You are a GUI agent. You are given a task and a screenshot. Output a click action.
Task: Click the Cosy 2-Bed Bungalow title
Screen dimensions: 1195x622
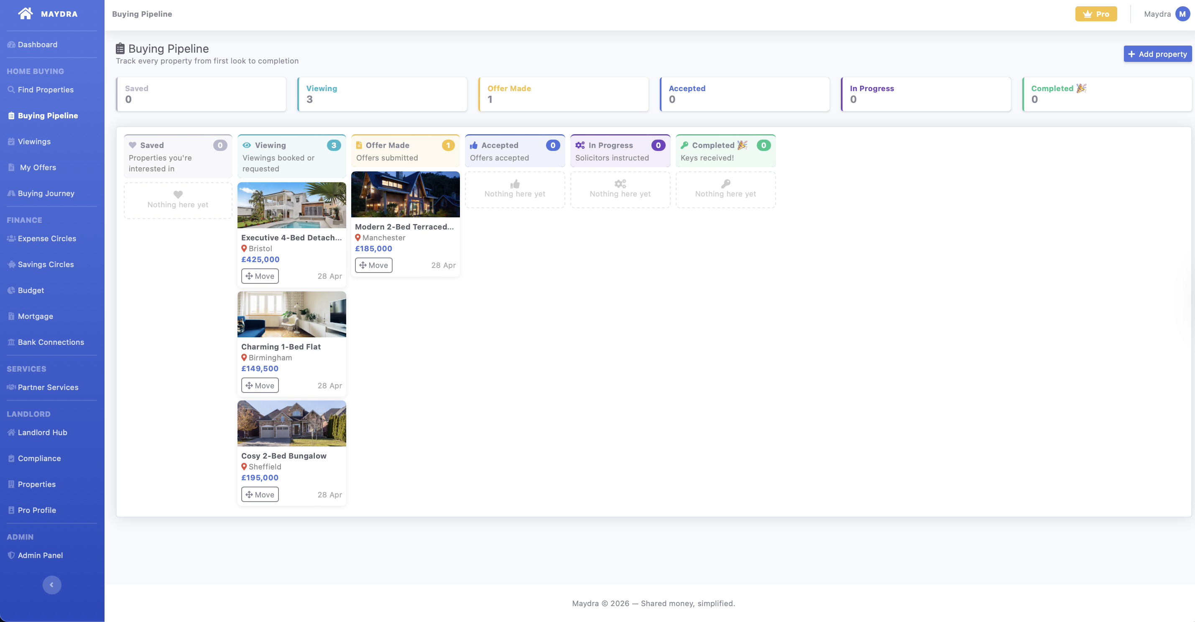(x=284, y=456)
